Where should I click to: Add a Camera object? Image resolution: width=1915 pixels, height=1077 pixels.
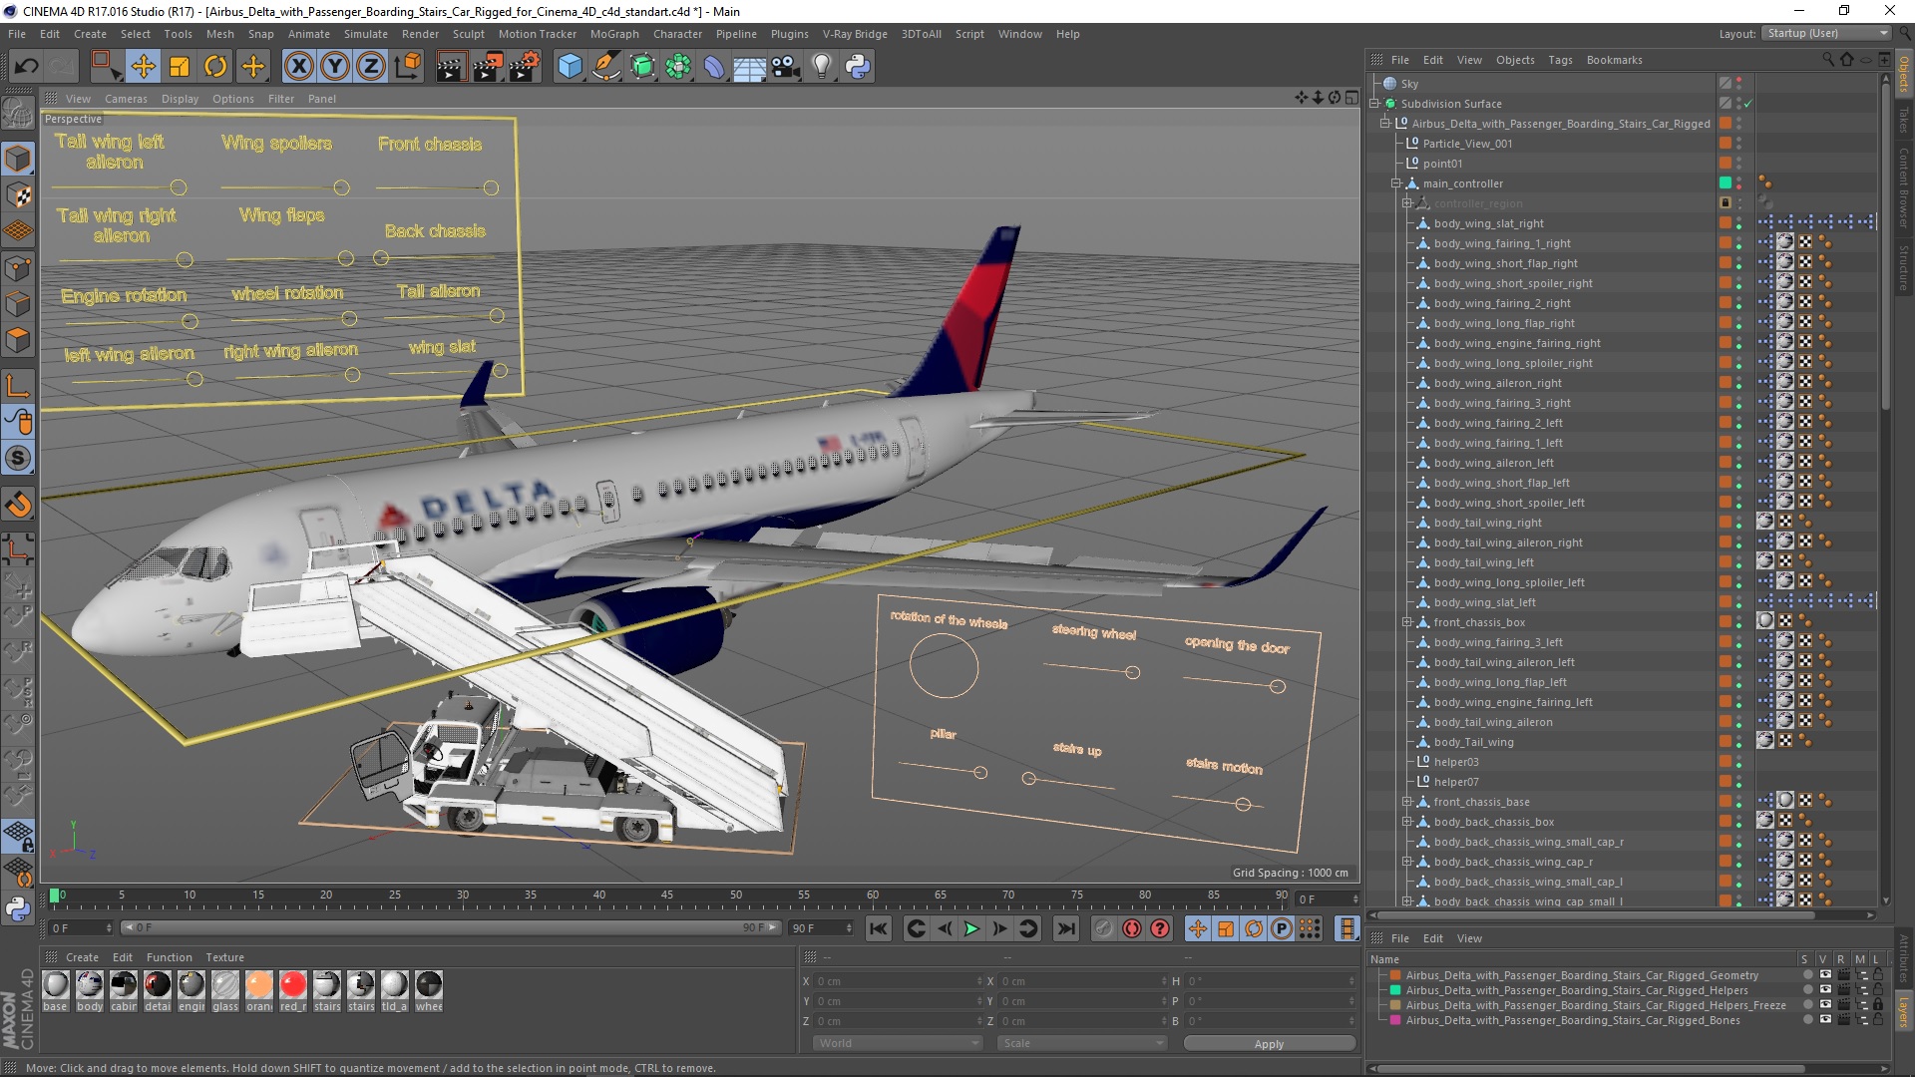pos(786,67)
